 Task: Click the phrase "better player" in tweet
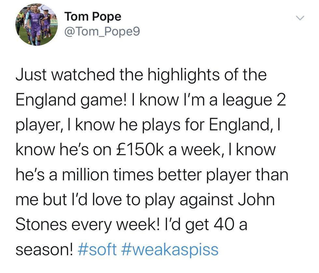point(201,175)
